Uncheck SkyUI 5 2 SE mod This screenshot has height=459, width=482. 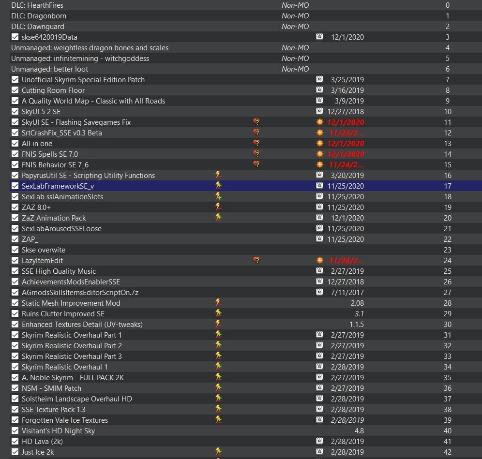[x=15, y=112]
